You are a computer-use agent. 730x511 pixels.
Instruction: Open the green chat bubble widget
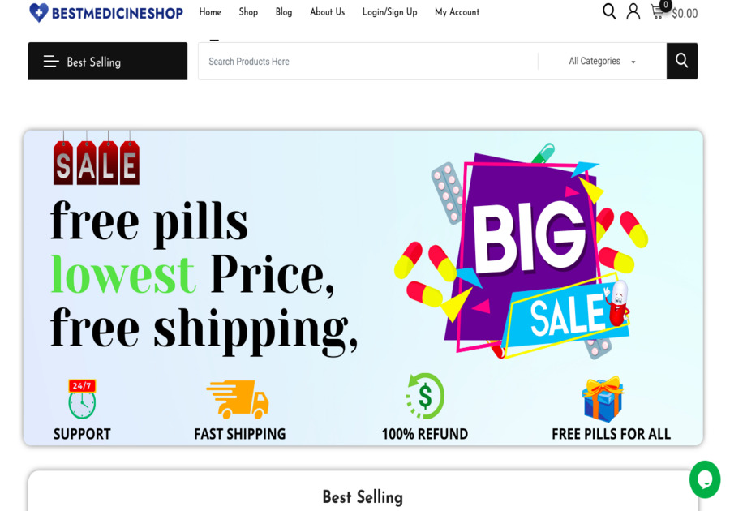705,479
